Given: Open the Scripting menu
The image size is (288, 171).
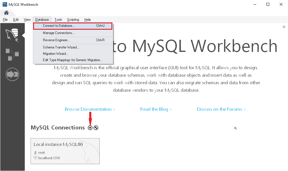Looking at the screenshot, I should [x=73, y=19].
